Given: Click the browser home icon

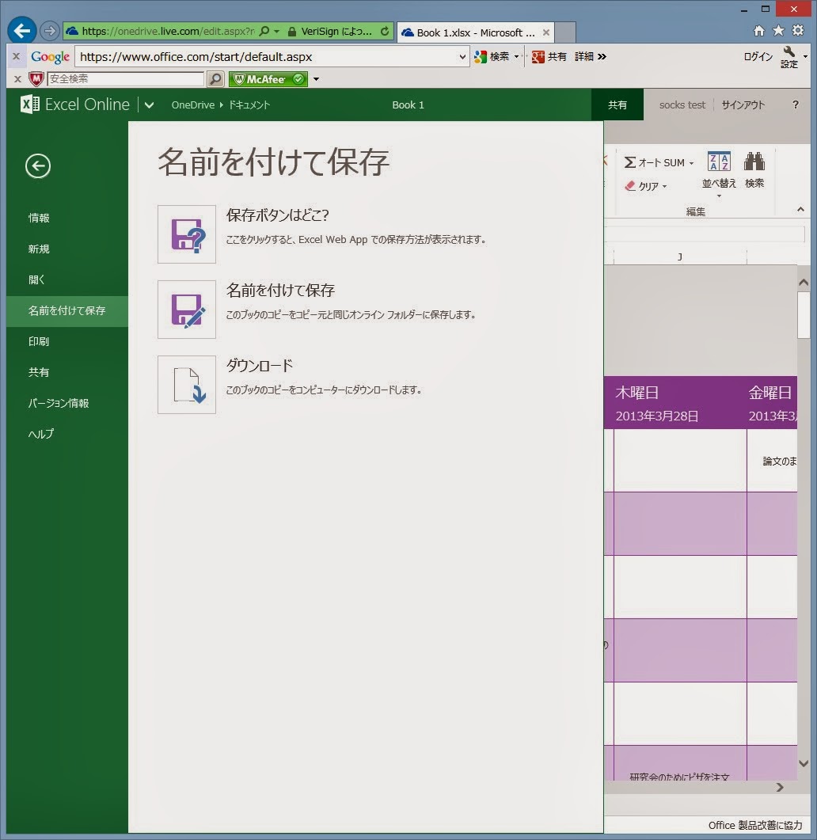Looking at the screenshot, I should pos(759,31).
